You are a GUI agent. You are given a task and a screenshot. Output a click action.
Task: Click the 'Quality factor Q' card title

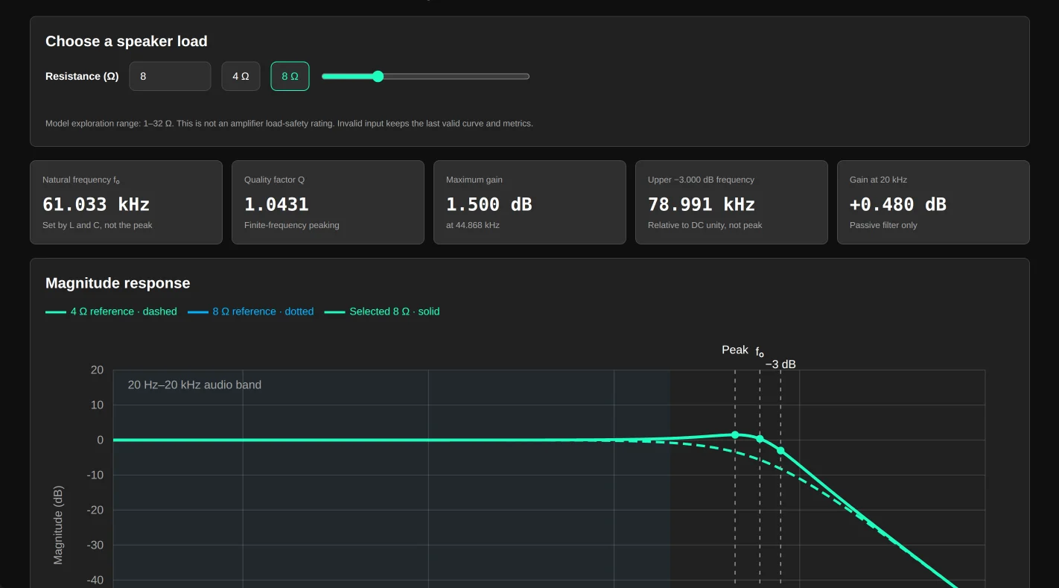274,180
